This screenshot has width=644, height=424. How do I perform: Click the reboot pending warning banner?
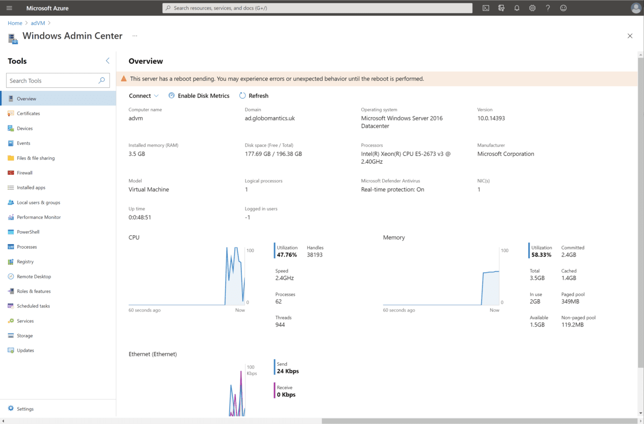click(377, 79)
